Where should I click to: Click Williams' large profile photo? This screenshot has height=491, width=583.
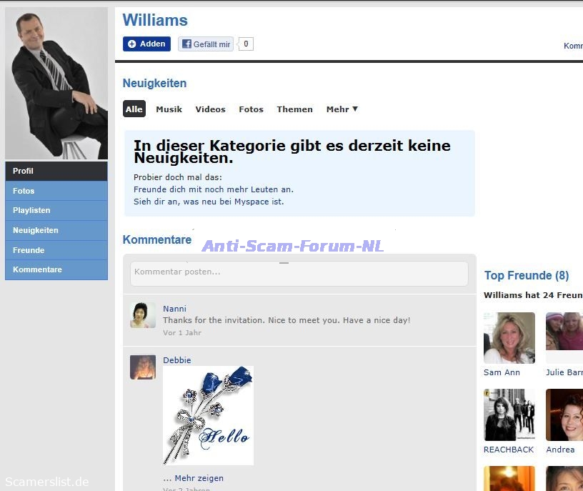(56, 84)
